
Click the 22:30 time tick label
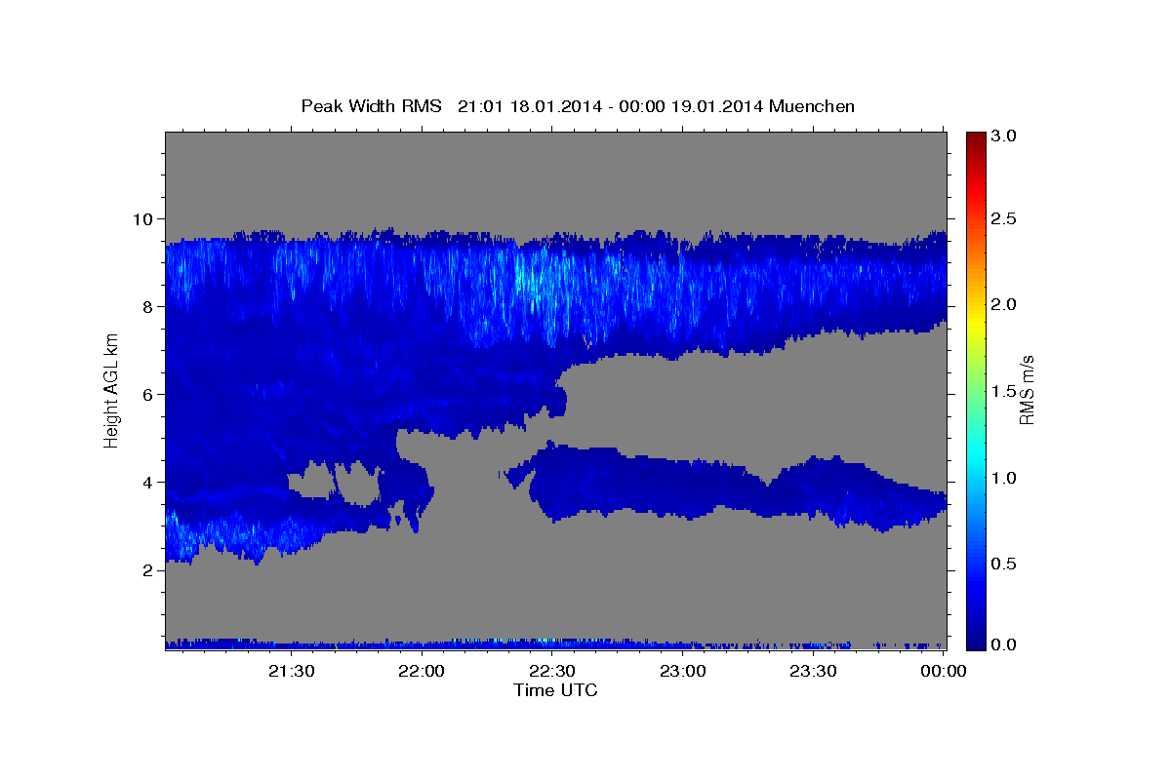(x=551, y=671)
